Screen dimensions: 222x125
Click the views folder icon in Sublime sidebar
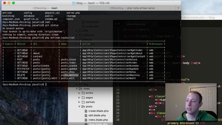pos(80,89)
